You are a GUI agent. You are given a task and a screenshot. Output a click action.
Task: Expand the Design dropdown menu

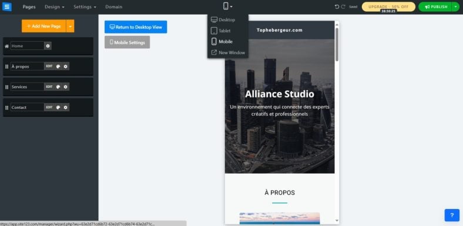tap(54, 7)
